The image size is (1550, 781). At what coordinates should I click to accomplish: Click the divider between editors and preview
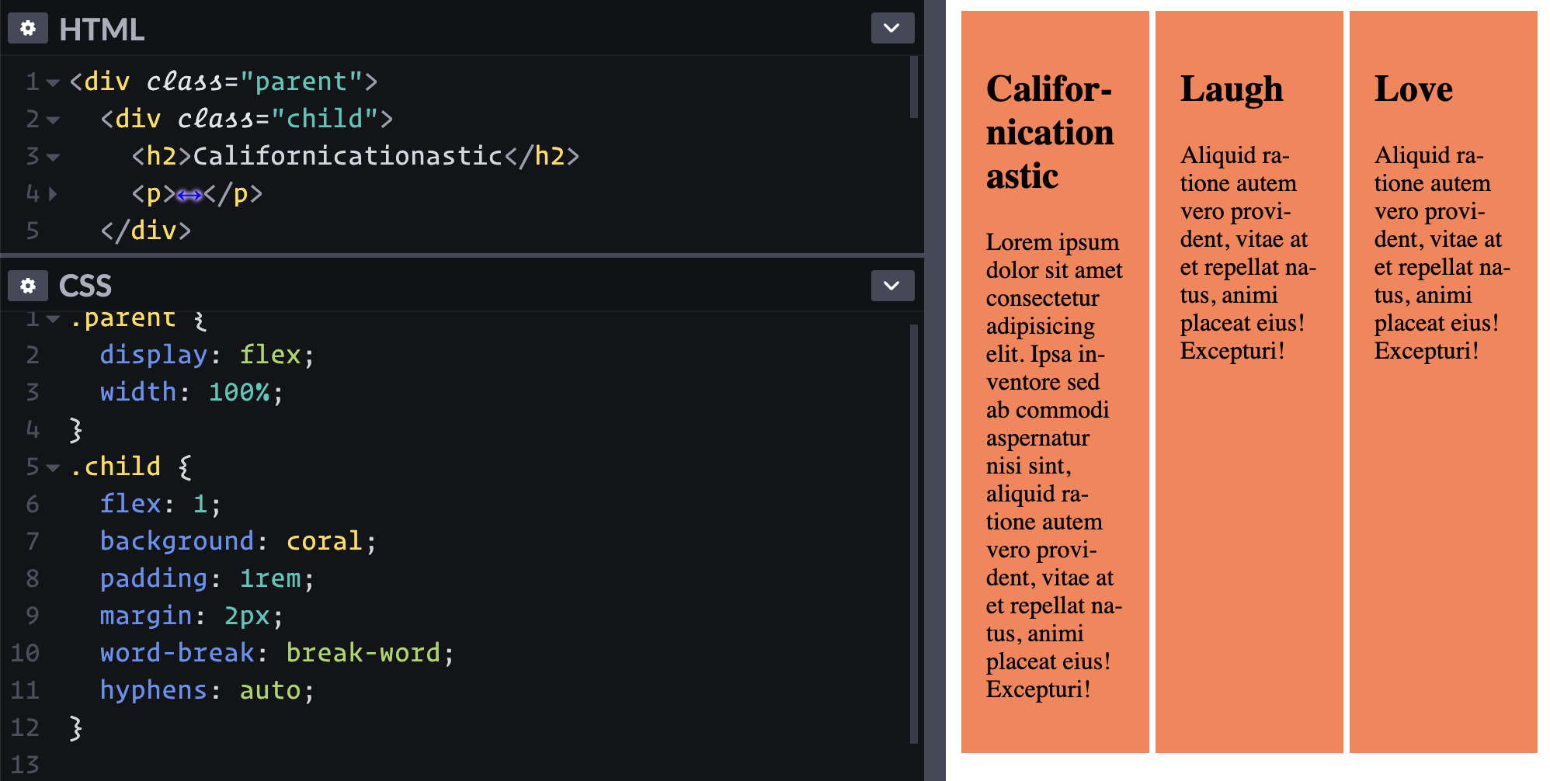[x=934, y=390]
